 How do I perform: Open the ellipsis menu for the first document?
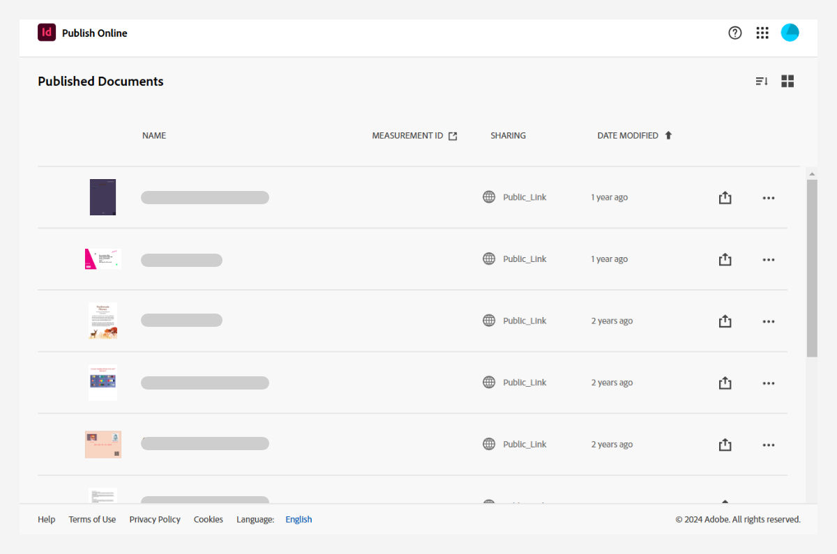point(768,197)
